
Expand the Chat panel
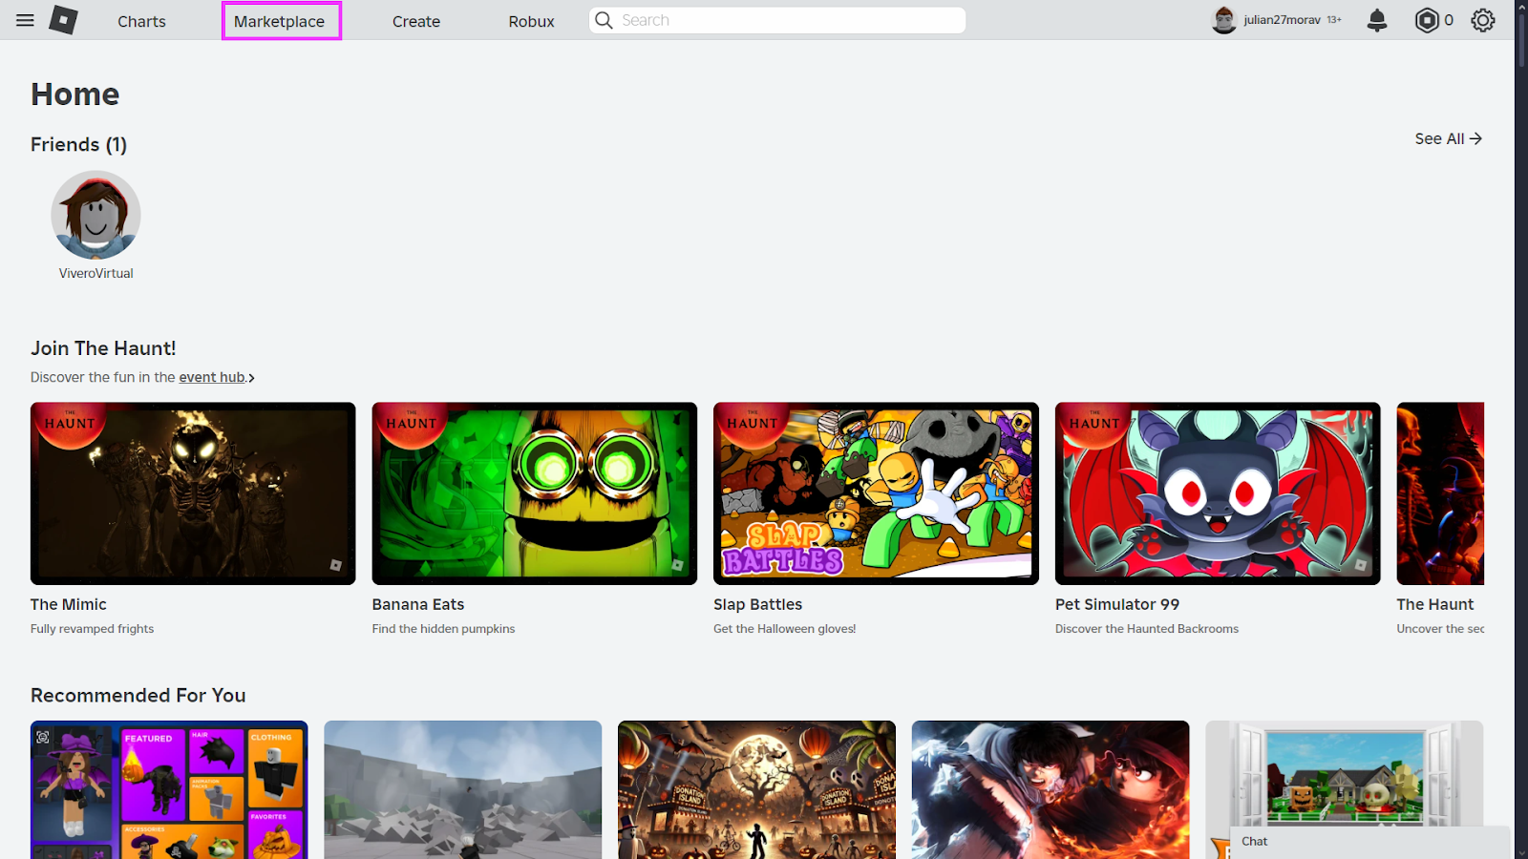point(1369,842)
